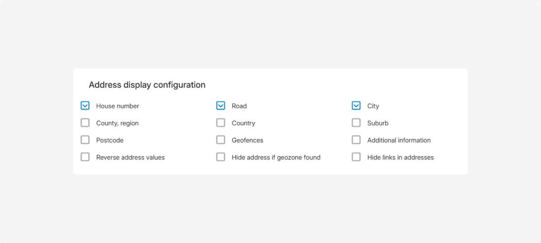541x243 pixels.
Task: Click the "Hide links in addresses" label
Action: click(x=400, y=157)
